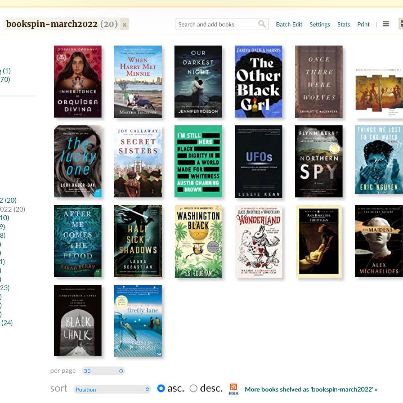The width and height of the screenshot is (403, 403).
Task: Select the Northern Spy book cover
Action: tap(318, 161)
